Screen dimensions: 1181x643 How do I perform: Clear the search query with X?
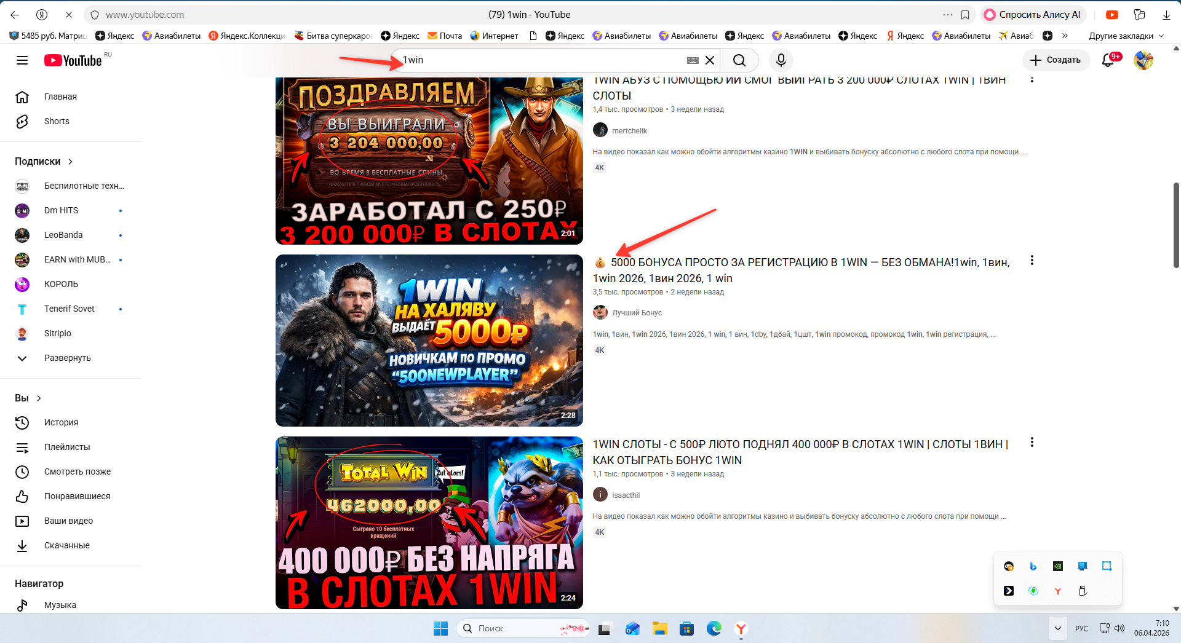pyautogui.click(x=710, y=60)
